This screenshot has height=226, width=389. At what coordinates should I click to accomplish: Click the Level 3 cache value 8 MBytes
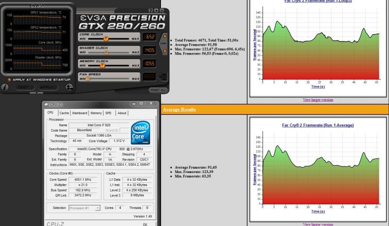(x=137, y=195)
